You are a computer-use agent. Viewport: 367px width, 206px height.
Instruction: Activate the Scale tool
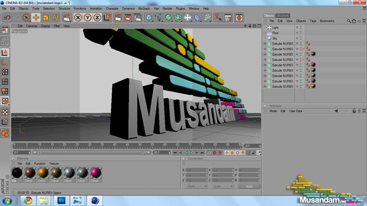[46, 17]
